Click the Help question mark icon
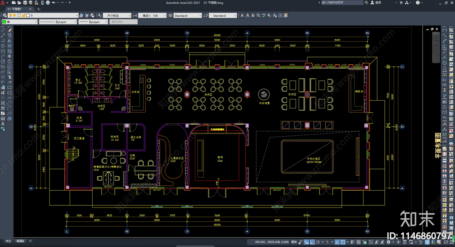455x247 pixels. (418, 3)
